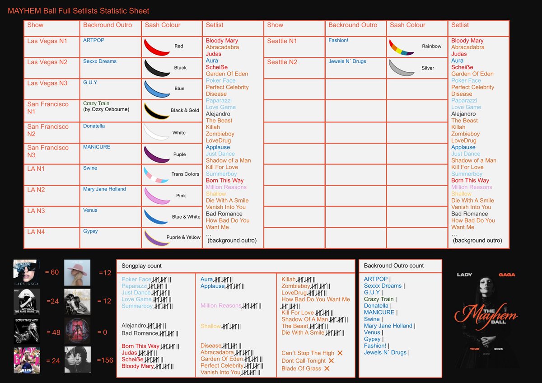The height and width of the screenshot is (383, 542).
Task: Pick the sash labelled Puple
Action: coord(157,154)
